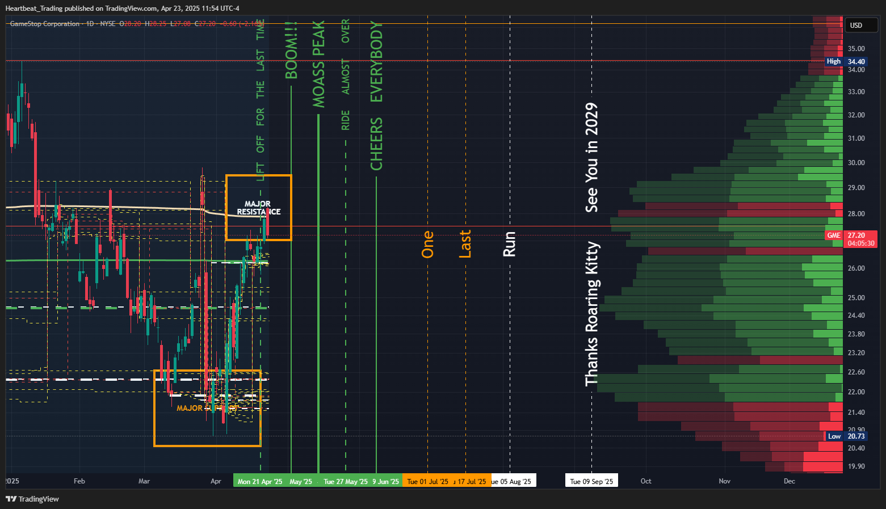Click the Heartbeat_Trading published header text
The height and width of the screenshot is (509, 886).
123,9
